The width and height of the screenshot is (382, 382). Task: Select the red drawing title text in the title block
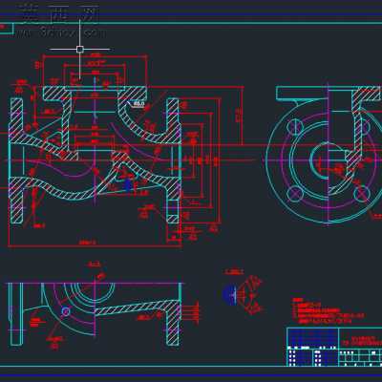(x=363, y=341)
